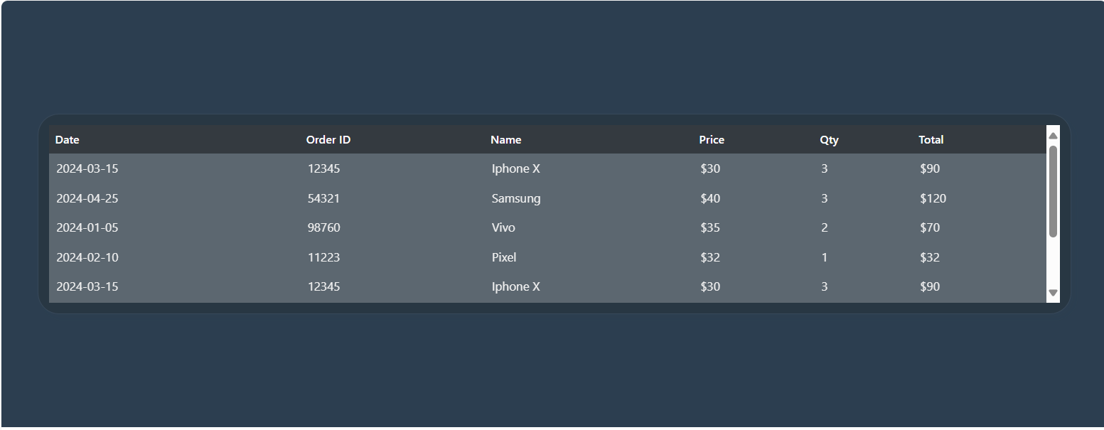The width and height of the screenshot is (1104, 430).
Task: Click the $70 total value
Action: pos(930,227)
